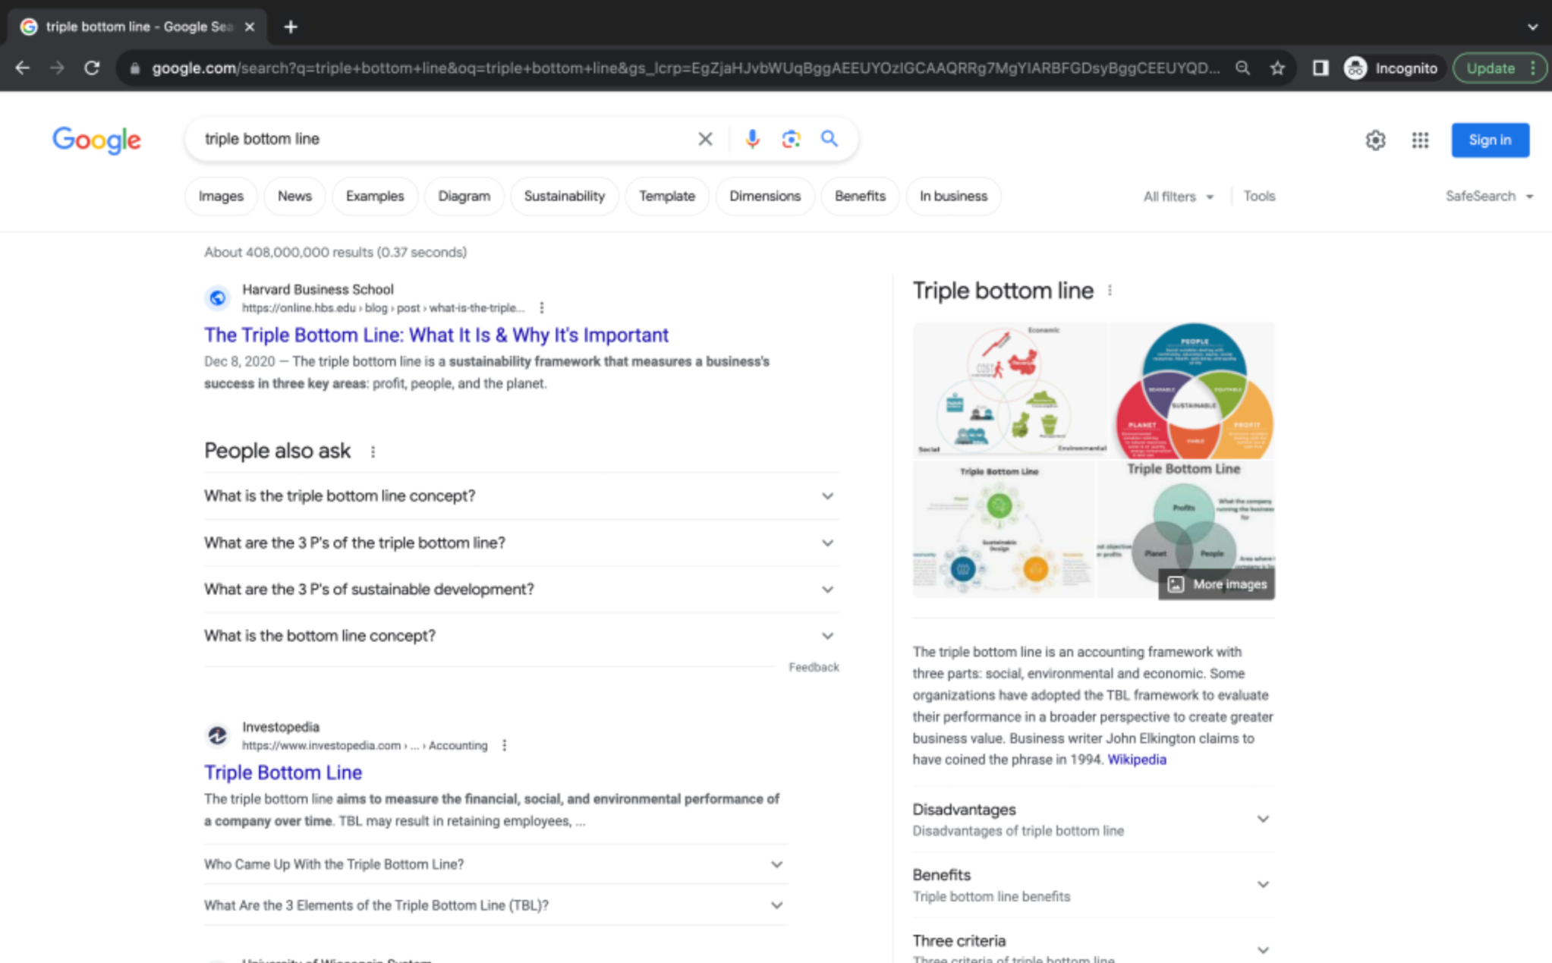Screen dimensions: 1552x963
Task: Click the Investopedia favicon
Action: tap(217, 735)
